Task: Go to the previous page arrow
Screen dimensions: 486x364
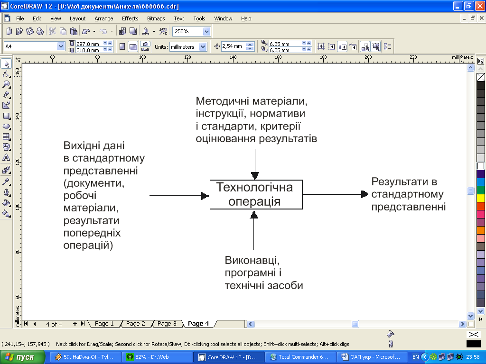Action: 34,324
